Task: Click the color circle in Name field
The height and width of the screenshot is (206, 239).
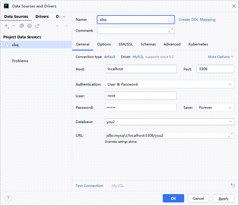Action: click(170, 20)
